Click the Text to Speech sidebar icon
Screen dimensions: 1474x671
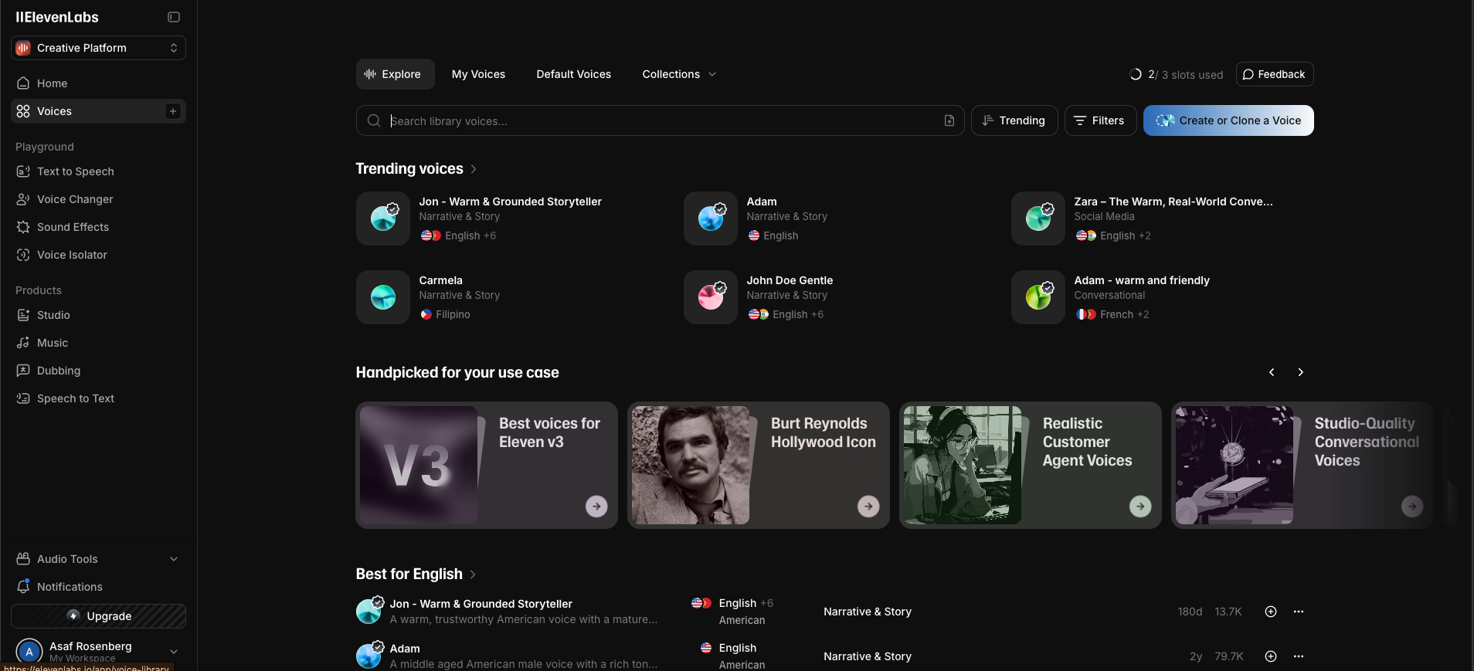(23, 171)
